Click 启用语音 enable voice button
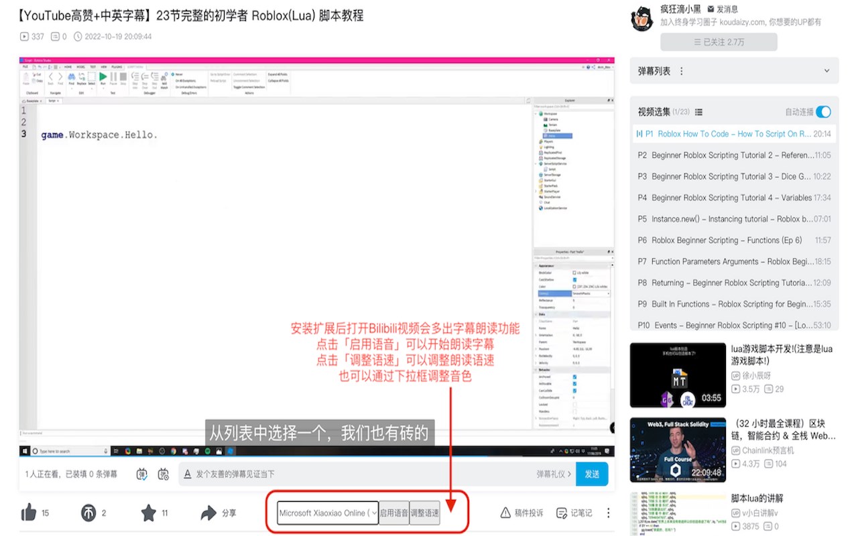Screen dimensions: 858x536 point(394,513)
